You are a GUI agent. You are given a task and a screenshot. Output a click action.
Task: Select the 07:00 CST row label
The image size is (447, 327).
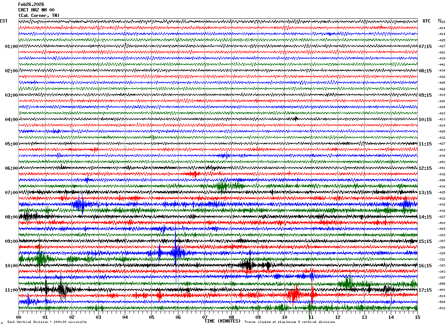tap(11, 193)
